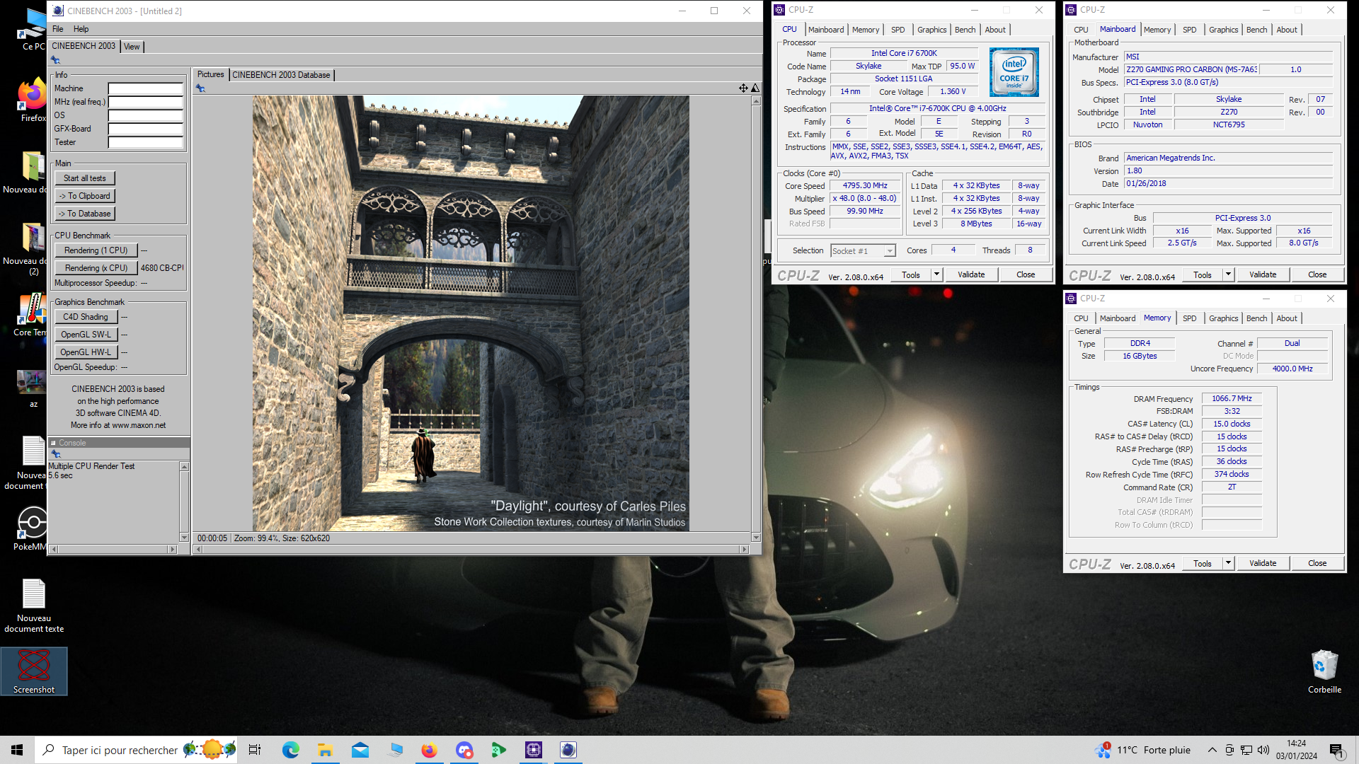The width and height of the screenshot is (1359, 764).
Task: Open clock showing 14:24
Action: (x=1296, y=750)
